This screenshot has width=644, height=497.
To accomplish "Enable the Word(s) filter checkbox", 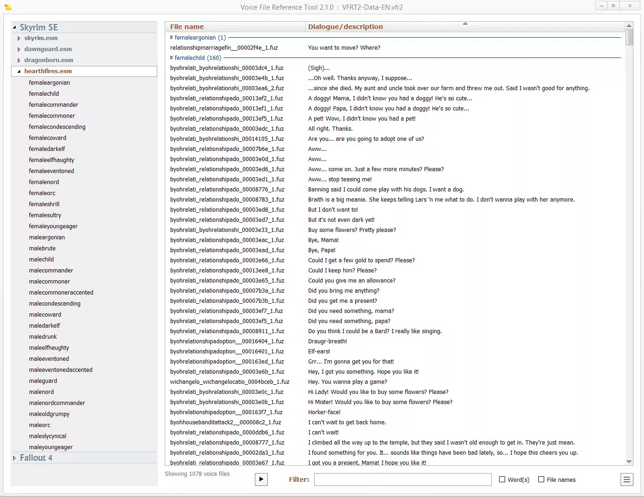I will click(502, 480).
